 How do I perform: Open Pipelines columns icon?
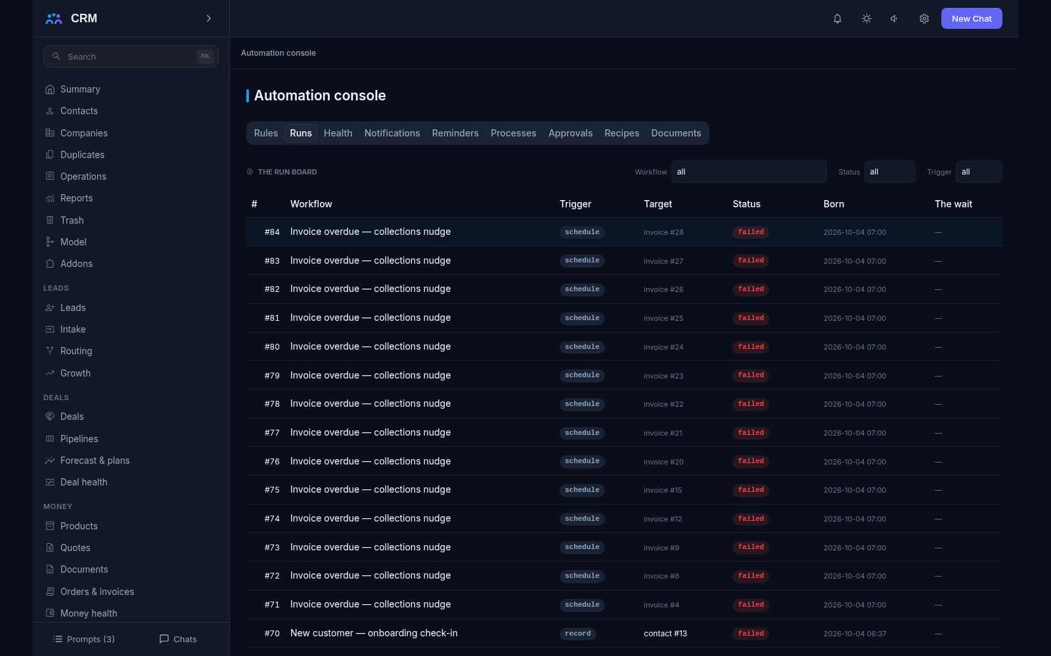click(50, 439)
